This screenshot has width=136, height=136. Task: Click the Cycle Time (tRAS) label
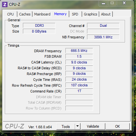[x=47, y=80]
